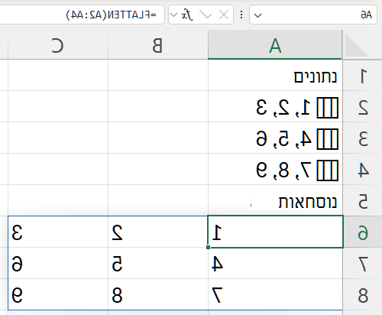This screenshot has width=382, height=315.
Task: Select row 1 header
Action: coord(363,76)
